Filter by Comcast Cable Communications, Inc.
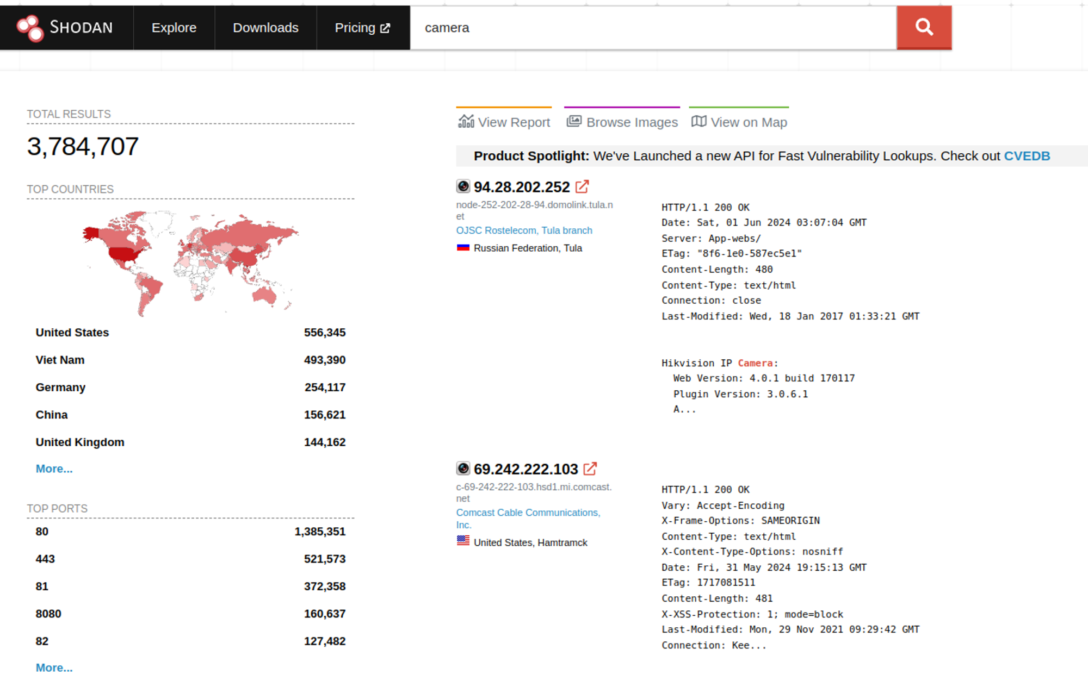1088x687 pixels. 528,519
